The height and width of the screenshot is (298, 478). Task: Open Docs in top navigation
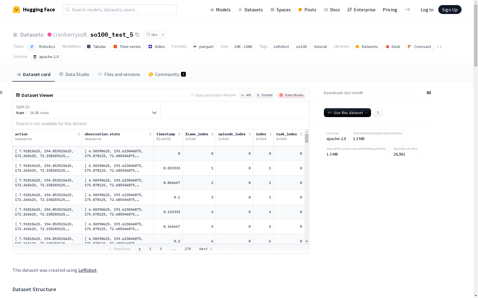[332, 10]
